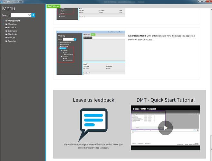Image resolution: width=212 pixels, height=161 pixels.
Task: Select the Historical folder
Action: (x=12, y=27)
